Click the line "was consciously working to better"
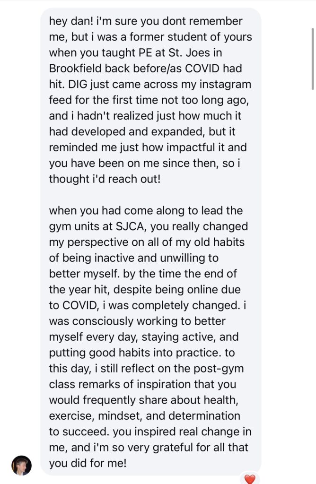Viewport: 316px width, 484px height. 137,321
